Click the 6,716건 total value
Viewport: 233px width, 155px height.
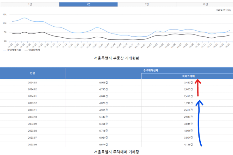click(103, 131)
